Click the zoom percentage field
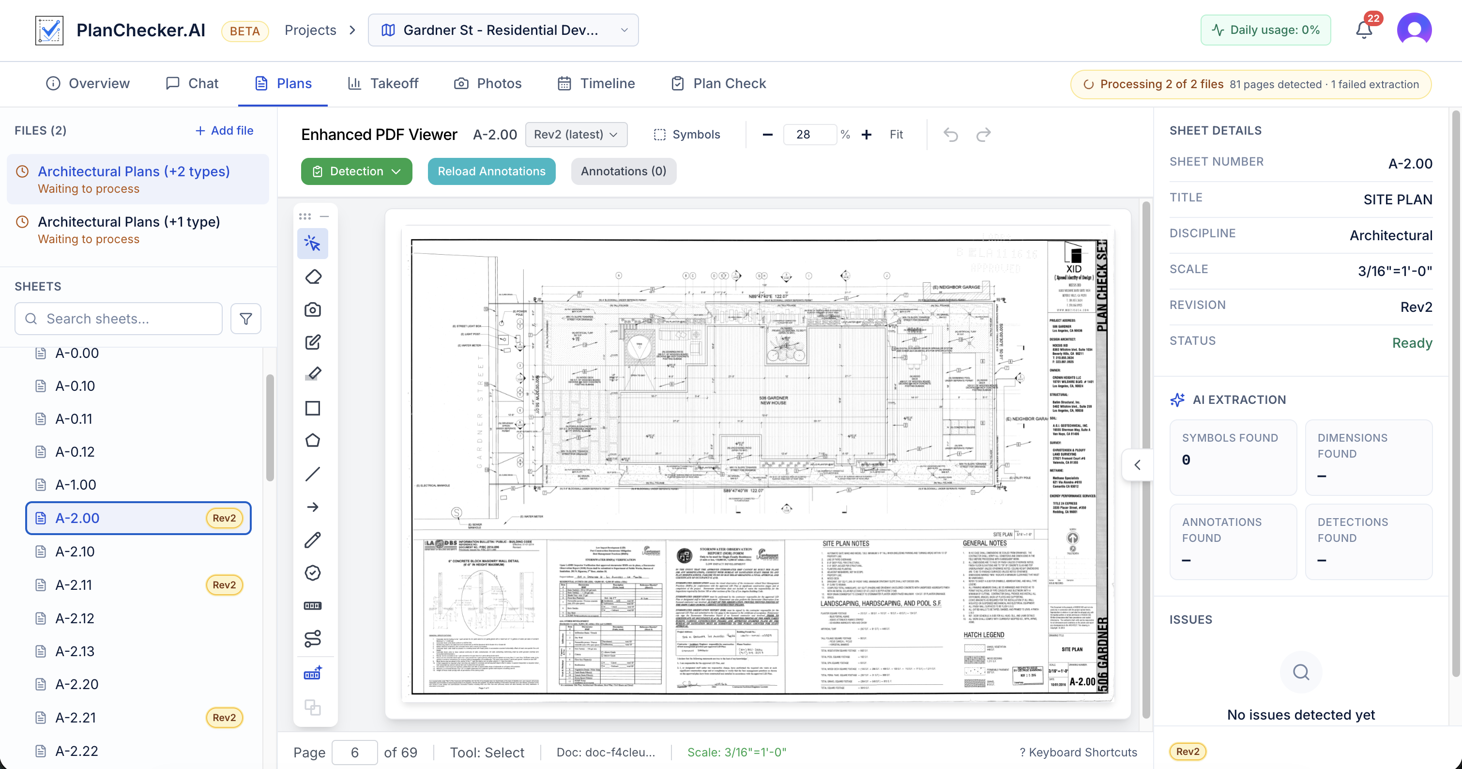The image size is (1462, 769). (809, 135)
